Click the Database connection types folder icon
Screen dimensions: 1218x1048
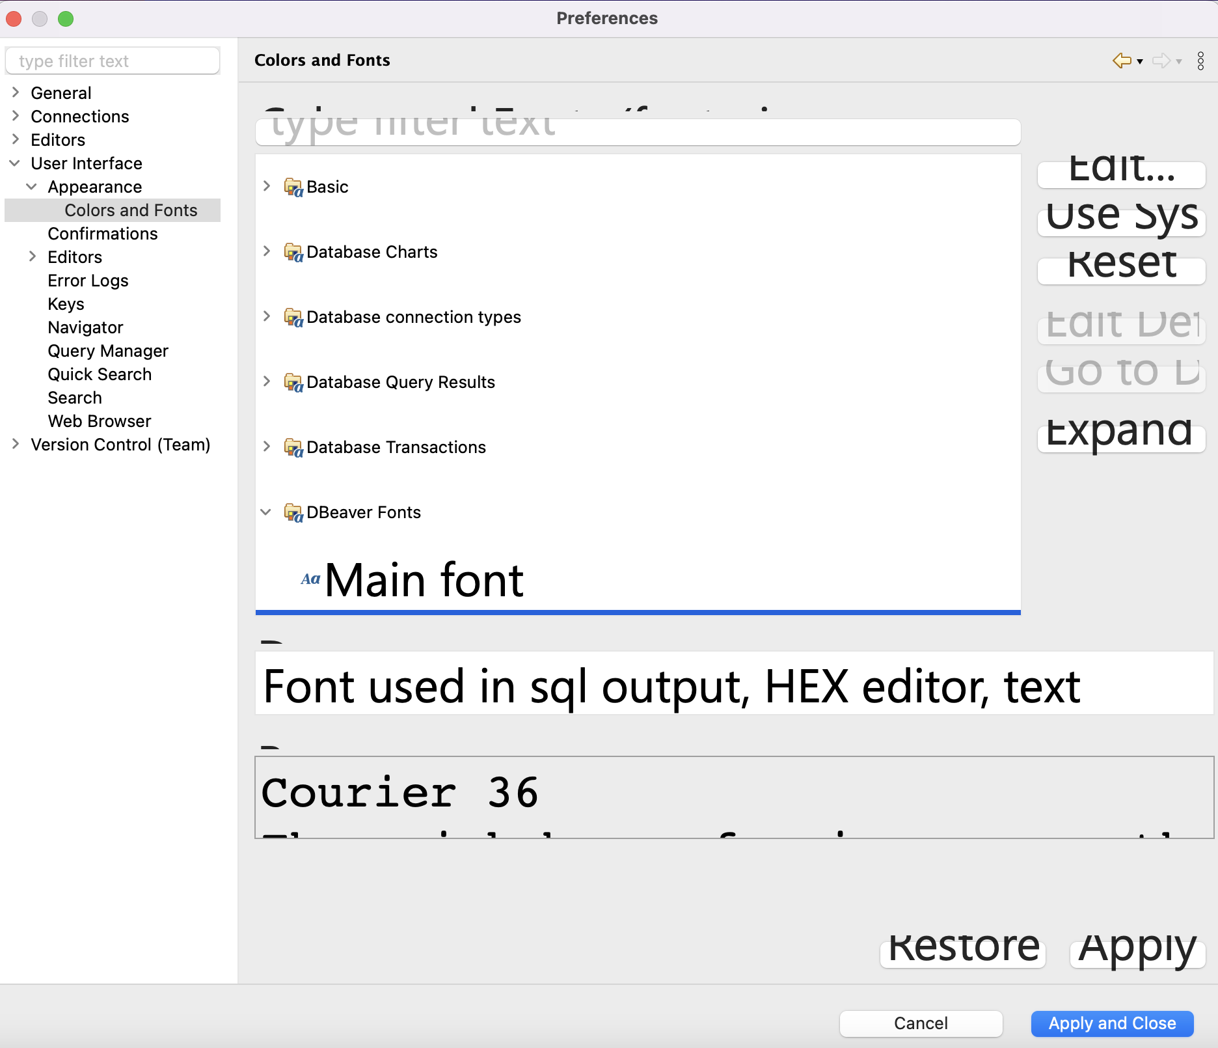pyautogui.click(x=293, y=318)
